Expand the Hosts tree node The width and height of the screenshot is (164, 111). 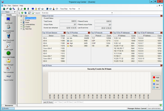coord(21,22)
